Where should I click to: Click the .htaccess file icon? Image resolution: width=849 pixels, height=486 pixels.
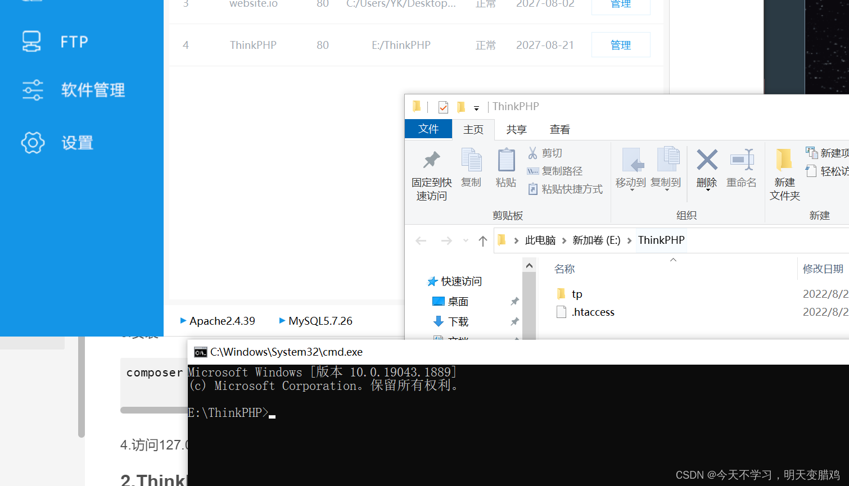pyautogui.click(x=561, y=312)
